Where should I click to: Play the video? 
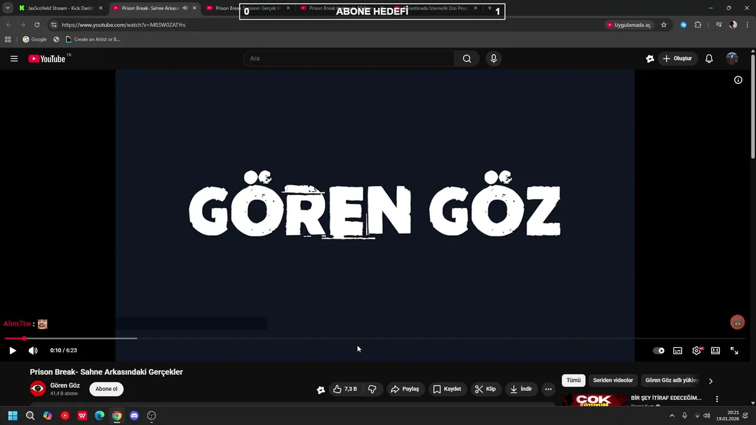pyautogui.click(x=12, y=351)
